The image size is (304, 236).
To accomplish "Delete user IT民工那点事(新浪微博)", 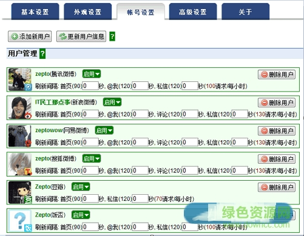I will (277, 103).
